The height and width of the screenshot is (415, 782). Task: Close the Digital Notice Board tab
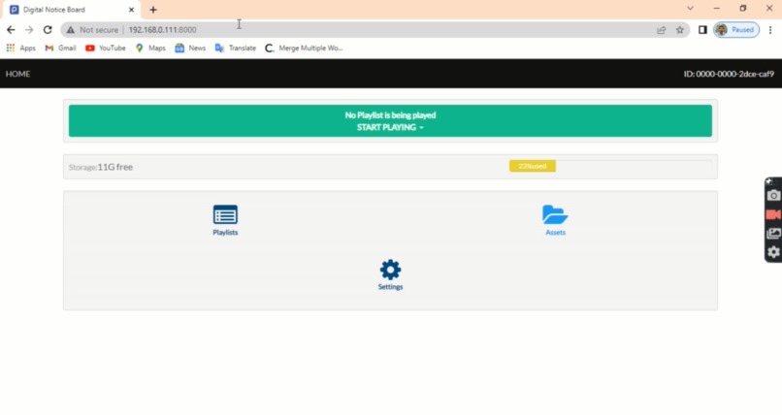[131, 10]
